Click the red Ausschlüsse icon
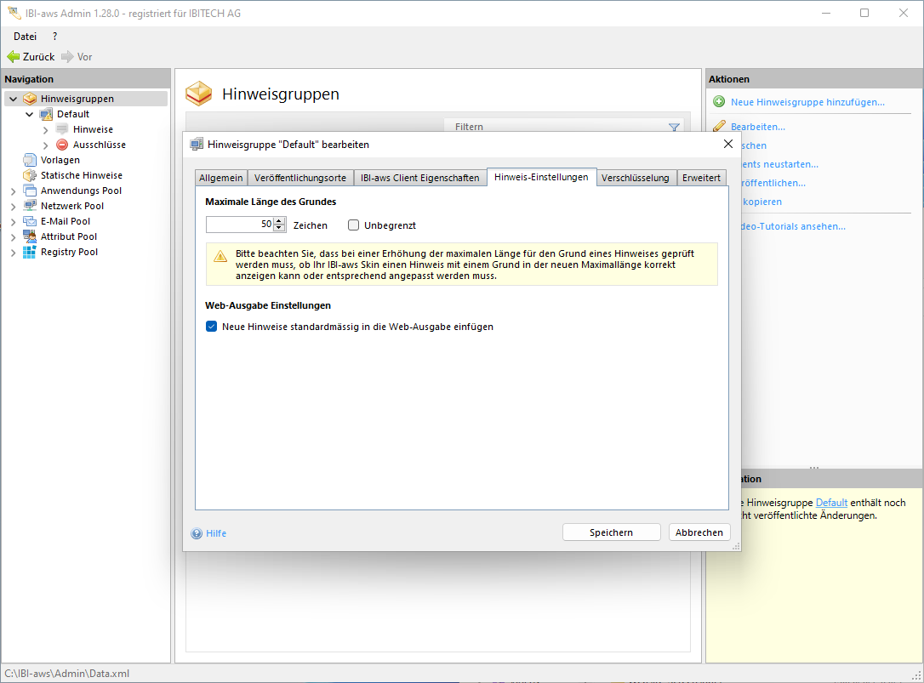 [x=62, y=145]
